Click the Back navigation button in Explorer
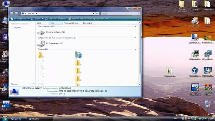 (12, 13)
